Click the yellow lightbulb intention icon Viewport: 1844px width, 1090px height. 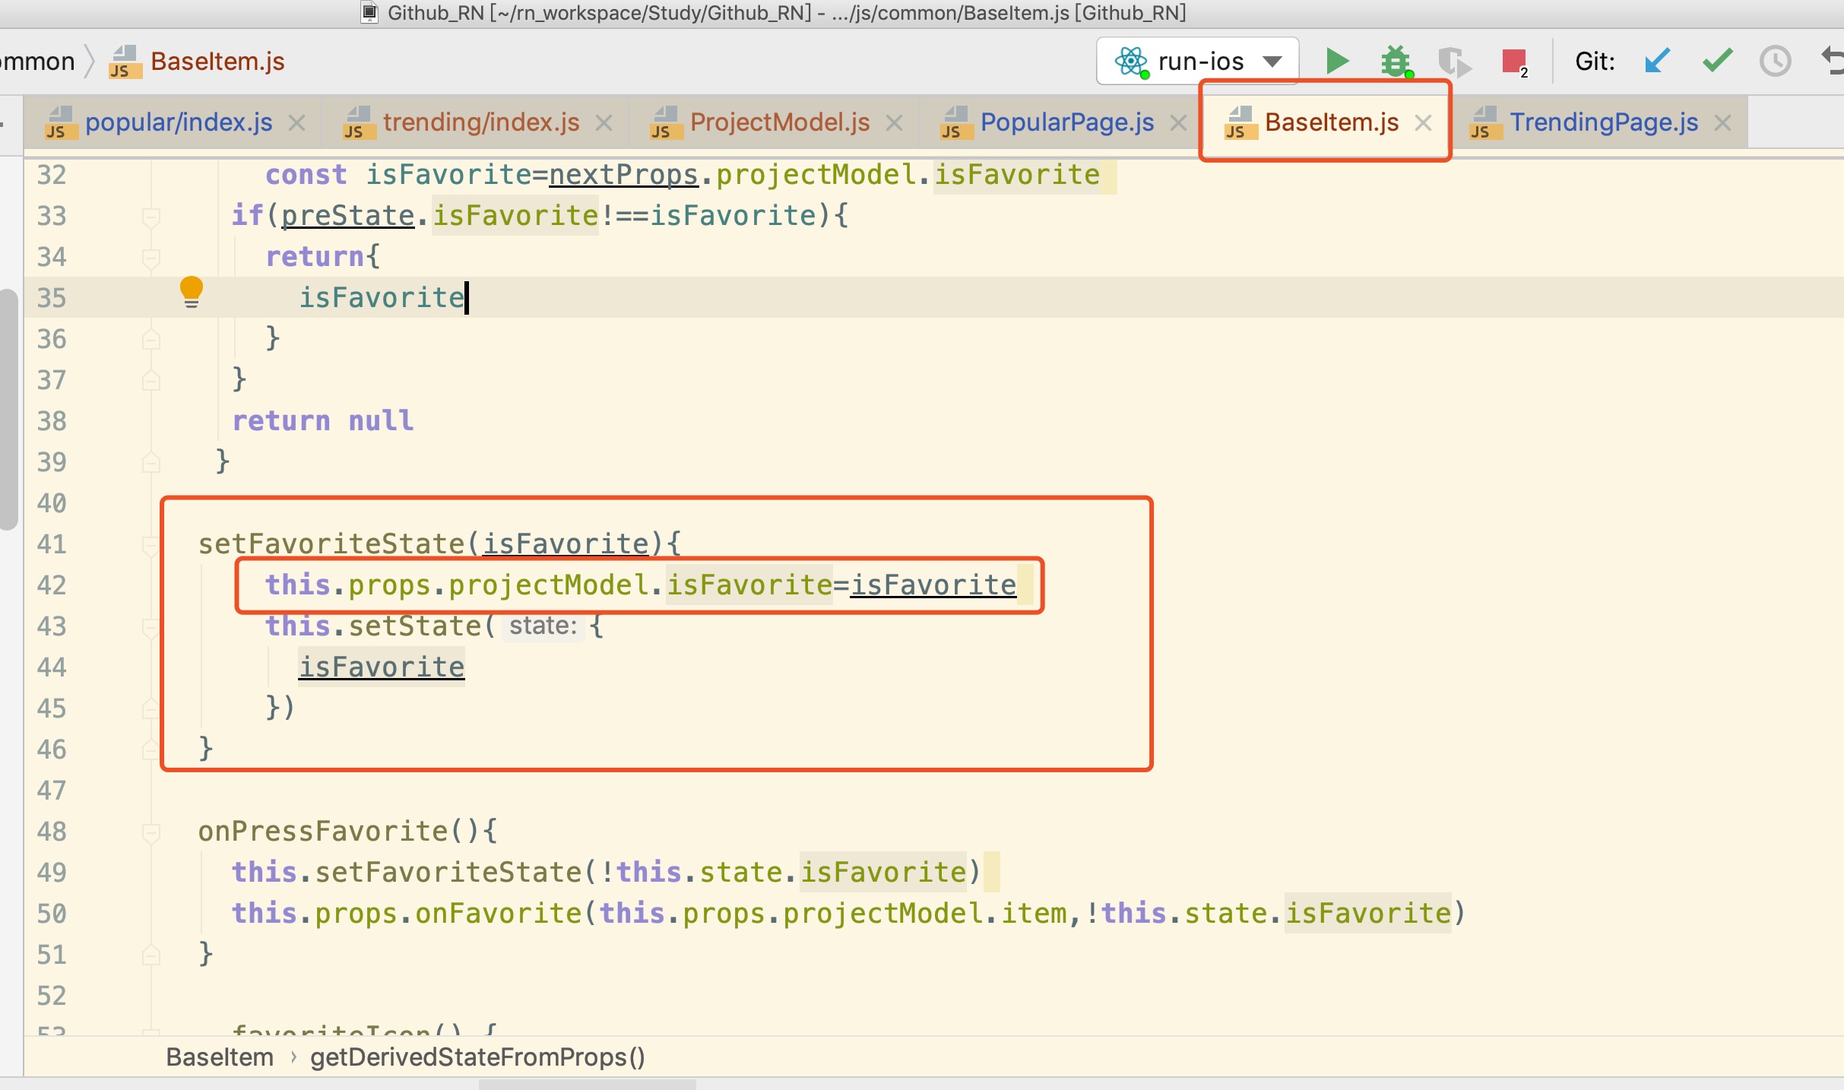click(191, 291)
